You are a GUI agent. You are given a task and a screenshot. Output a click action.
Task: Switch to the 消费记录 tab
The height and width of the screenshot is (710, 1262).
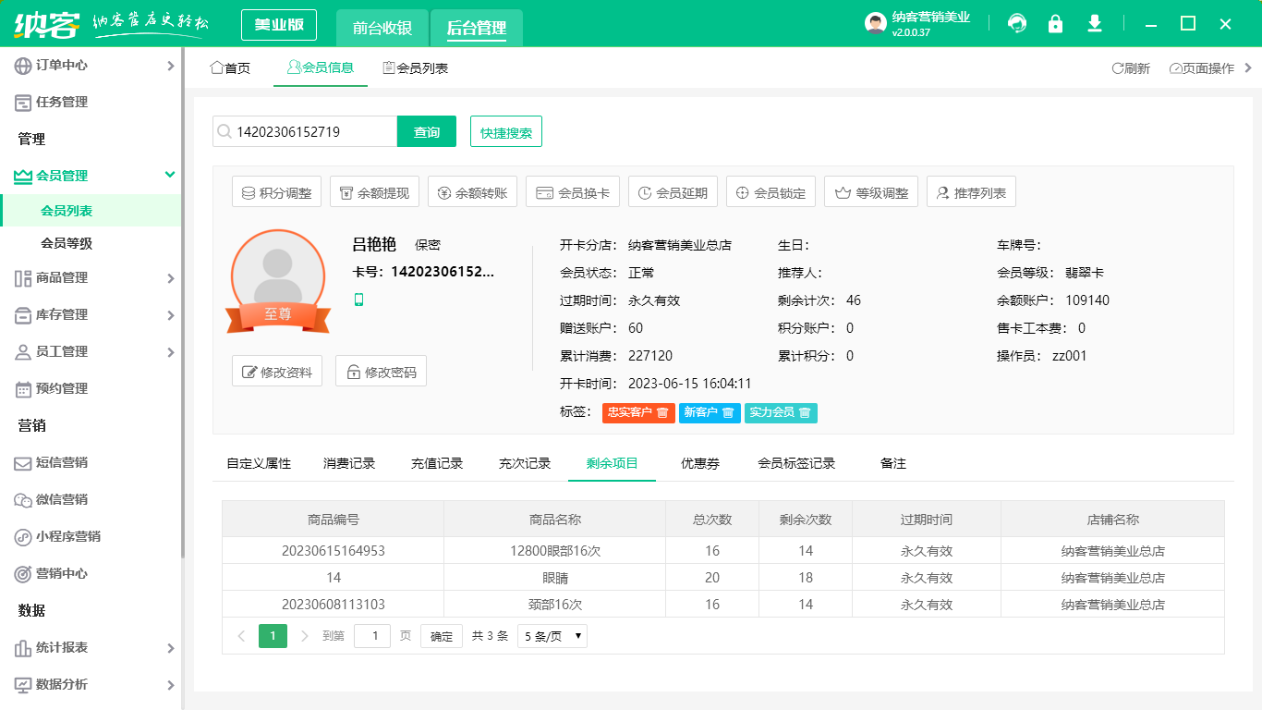point(348,463)
